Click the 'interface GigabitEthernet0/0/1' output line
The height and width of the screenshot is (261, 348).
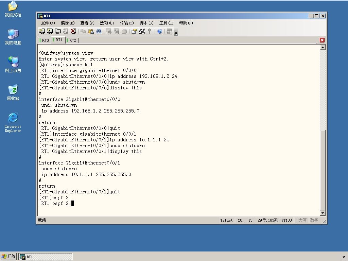tap(79, 163)
